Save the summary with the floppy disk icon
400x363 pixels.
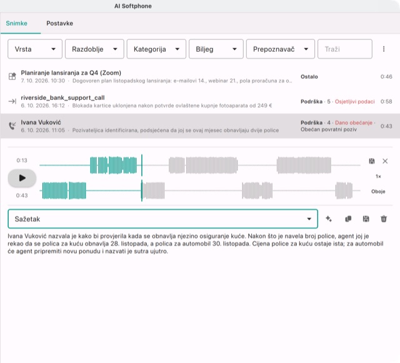(x=366, y=219)
